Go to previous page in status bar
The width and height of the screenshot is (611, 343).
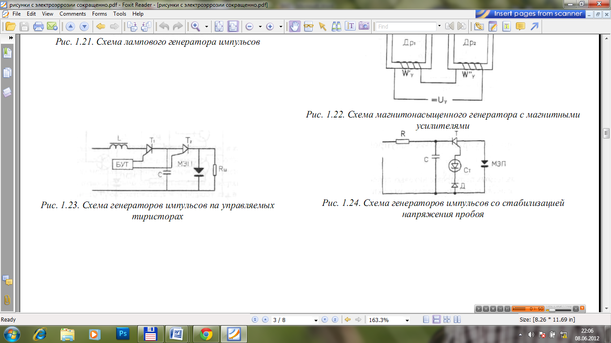pos(265,320)
